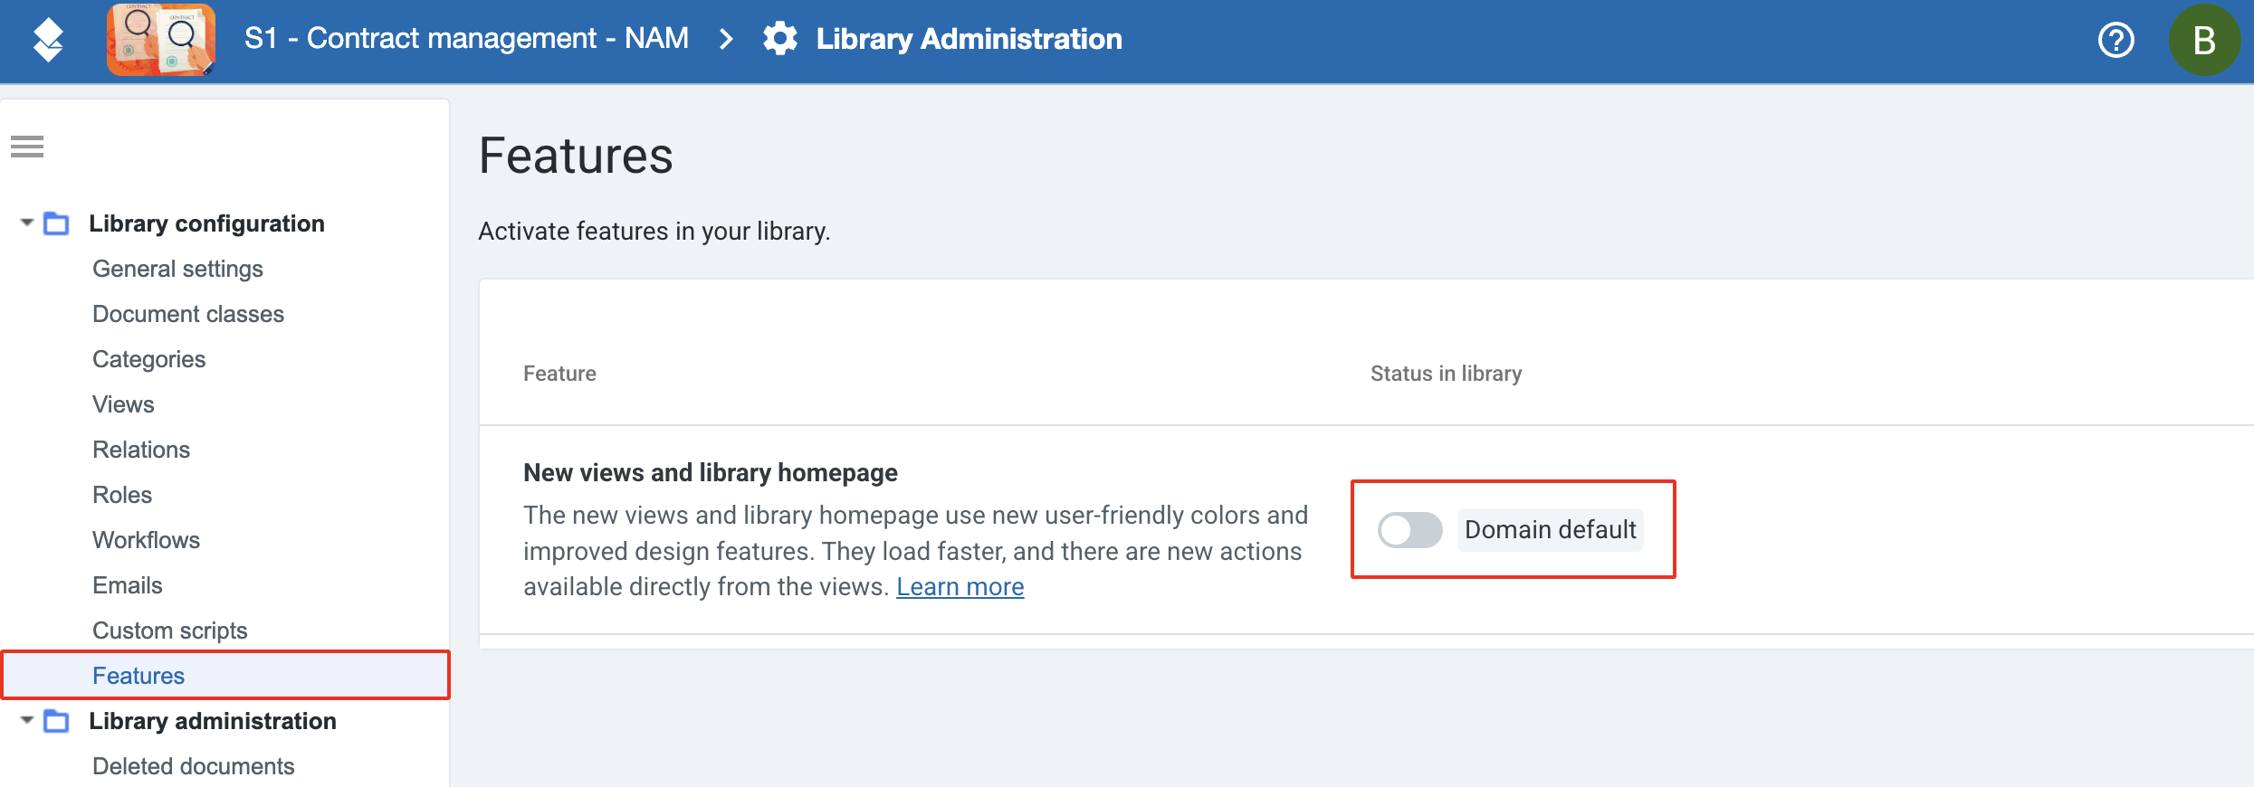Open Custom scripts in the sidebar

169,631
